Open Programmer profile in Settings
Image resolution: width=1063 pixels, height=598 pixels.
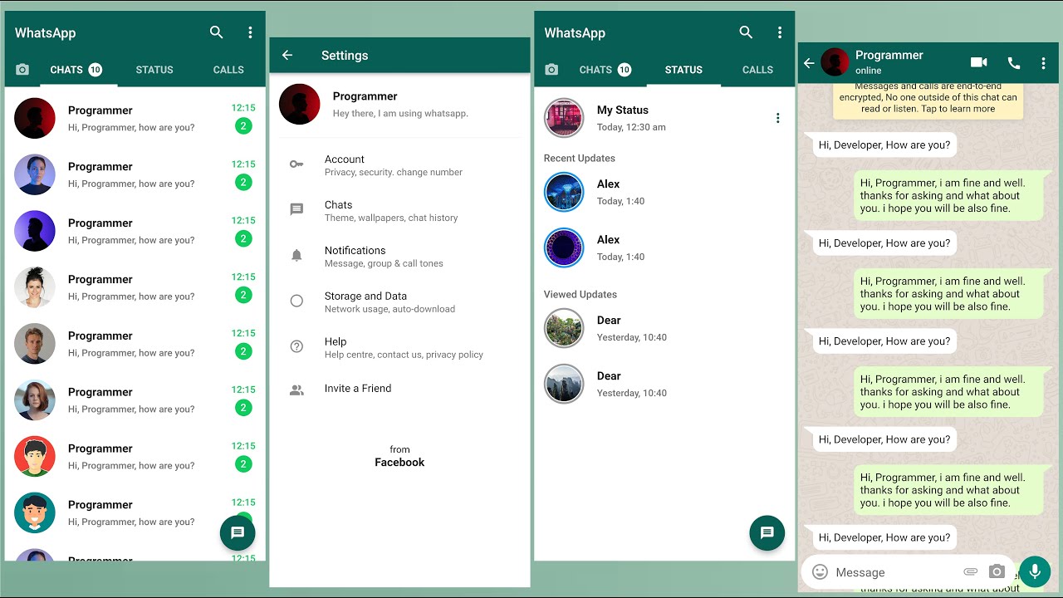[x=399, y=105]
